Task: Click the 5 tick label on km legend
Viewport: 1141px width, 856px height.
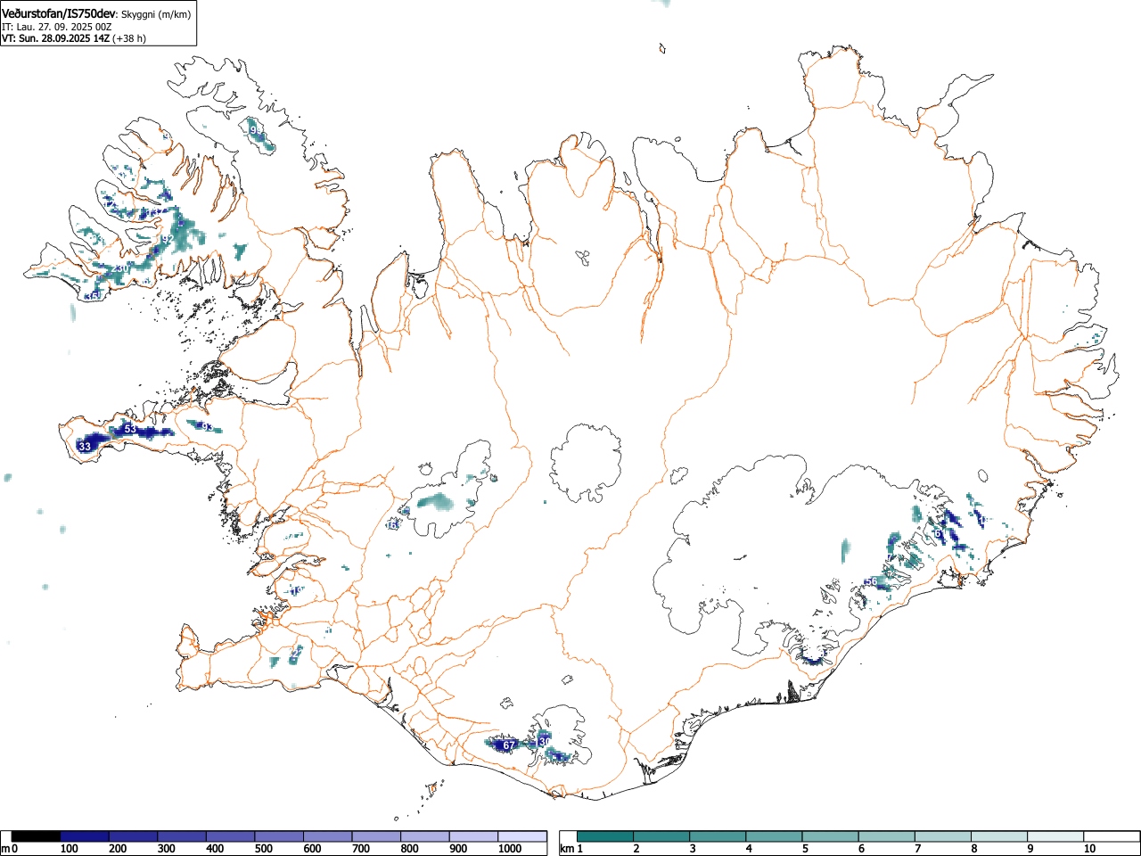Action: (x=805, y=849)
